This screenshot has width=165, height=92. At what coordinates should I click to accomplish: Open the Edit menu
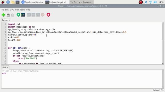[x=7, y=10]
